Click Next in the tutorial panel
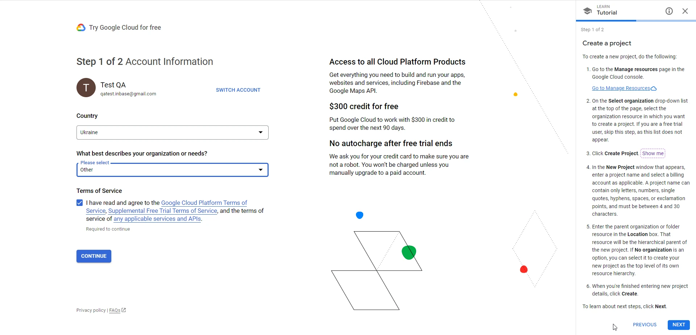696x335 pixels. point(679,325)
